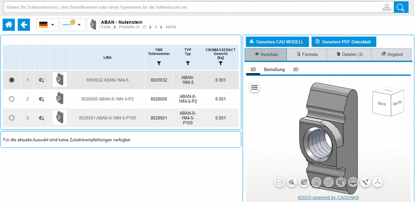
Task: Click the 3D preview icon in row 3
Action: 41,118
